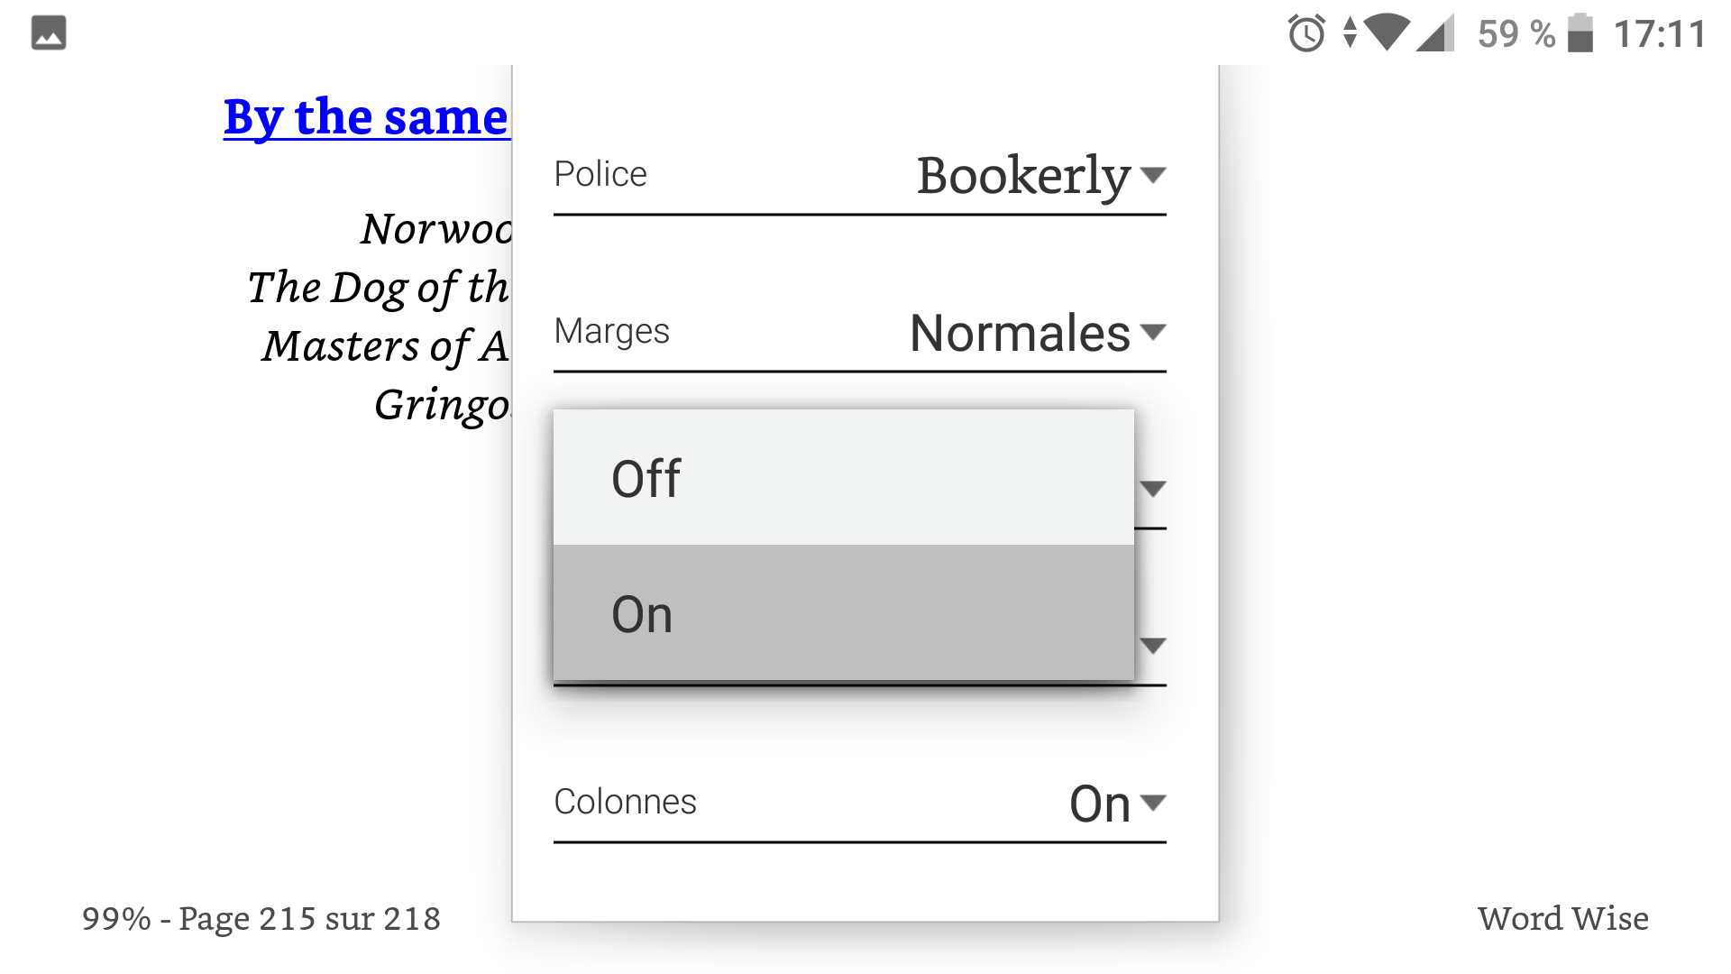Open the photo gallery notification icon
This screenshot has width=1731, height=974.
[x=47, y=32]
